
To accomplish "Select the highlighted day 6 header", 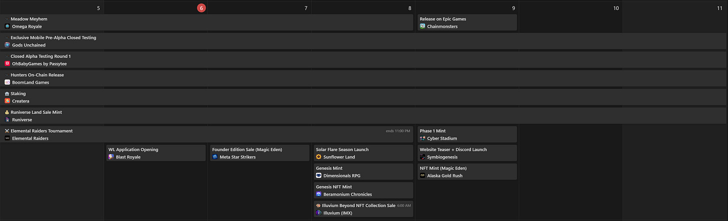I will [x=201, y=8].
